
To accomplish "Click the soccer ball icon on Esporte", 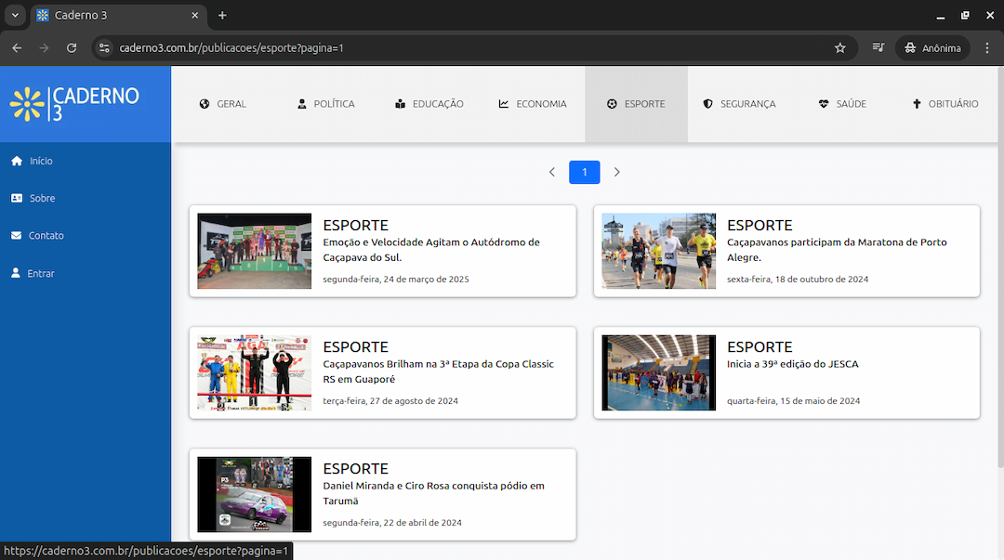I will [612, 104].
